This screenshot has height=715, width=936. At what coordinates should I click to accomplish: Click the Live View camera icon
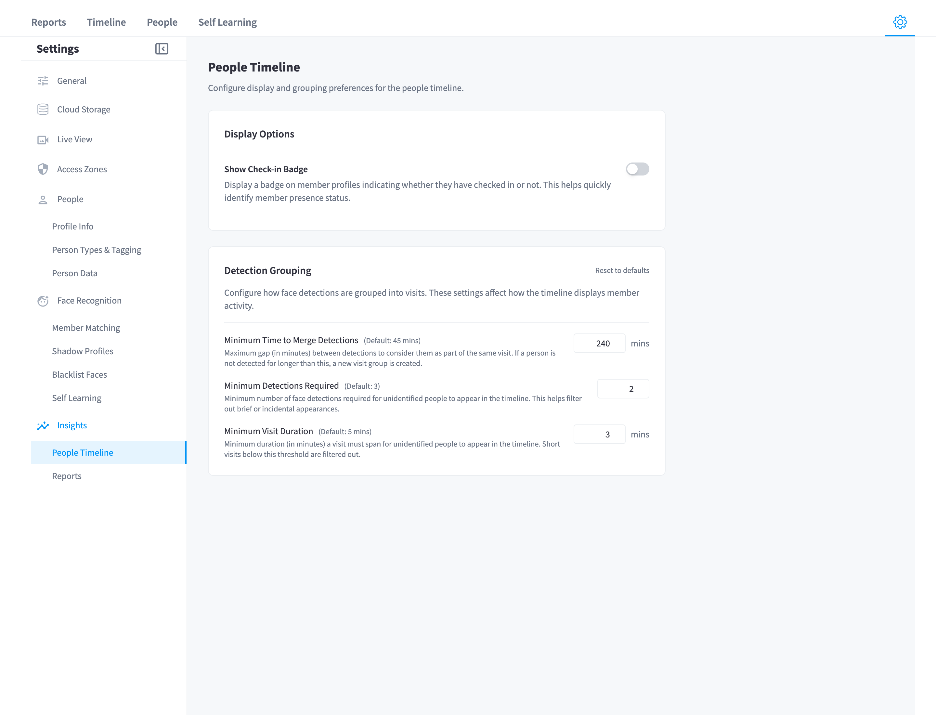tap(43, 140)
